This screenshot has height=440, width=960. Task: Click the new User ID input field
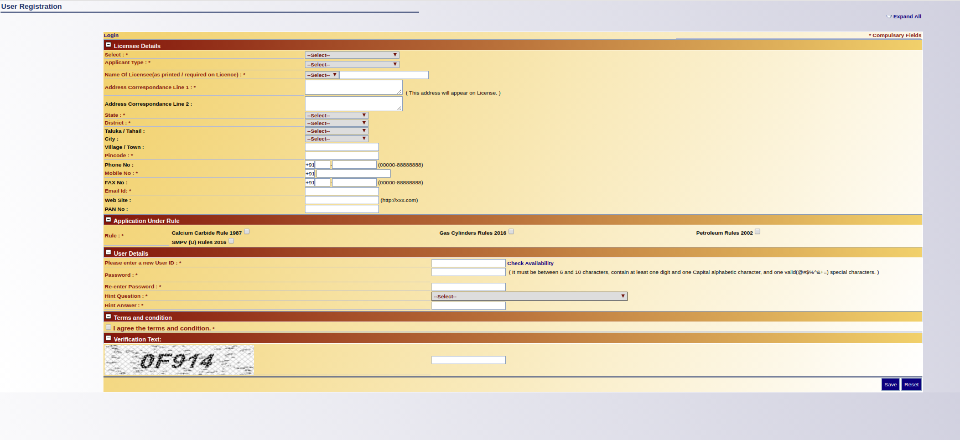[x=469, y=263]
